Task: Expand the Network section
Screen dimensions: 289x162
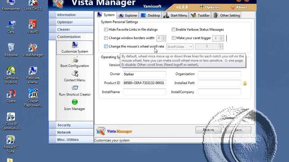Action: click(71, 132)
